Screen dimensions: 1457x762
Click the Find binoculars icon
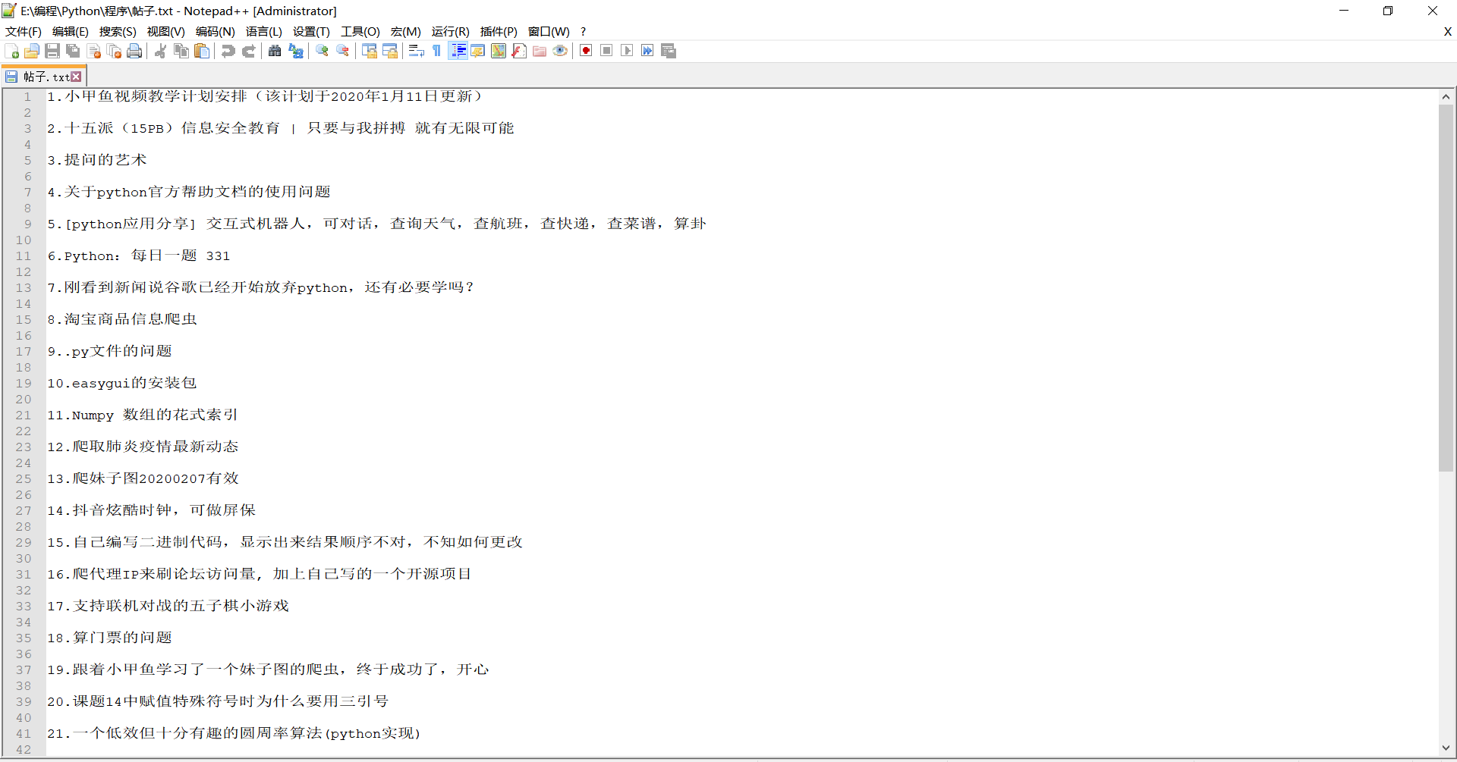[275, 51]
